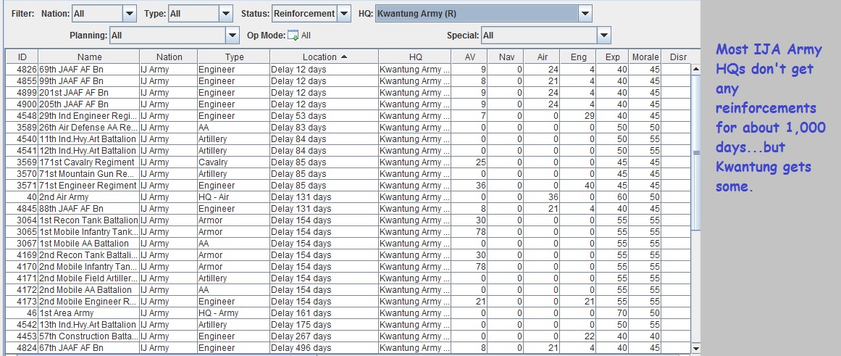Click the Delay 267 days cell
Screen dimensions: 841x356
(x=324, y=336)
